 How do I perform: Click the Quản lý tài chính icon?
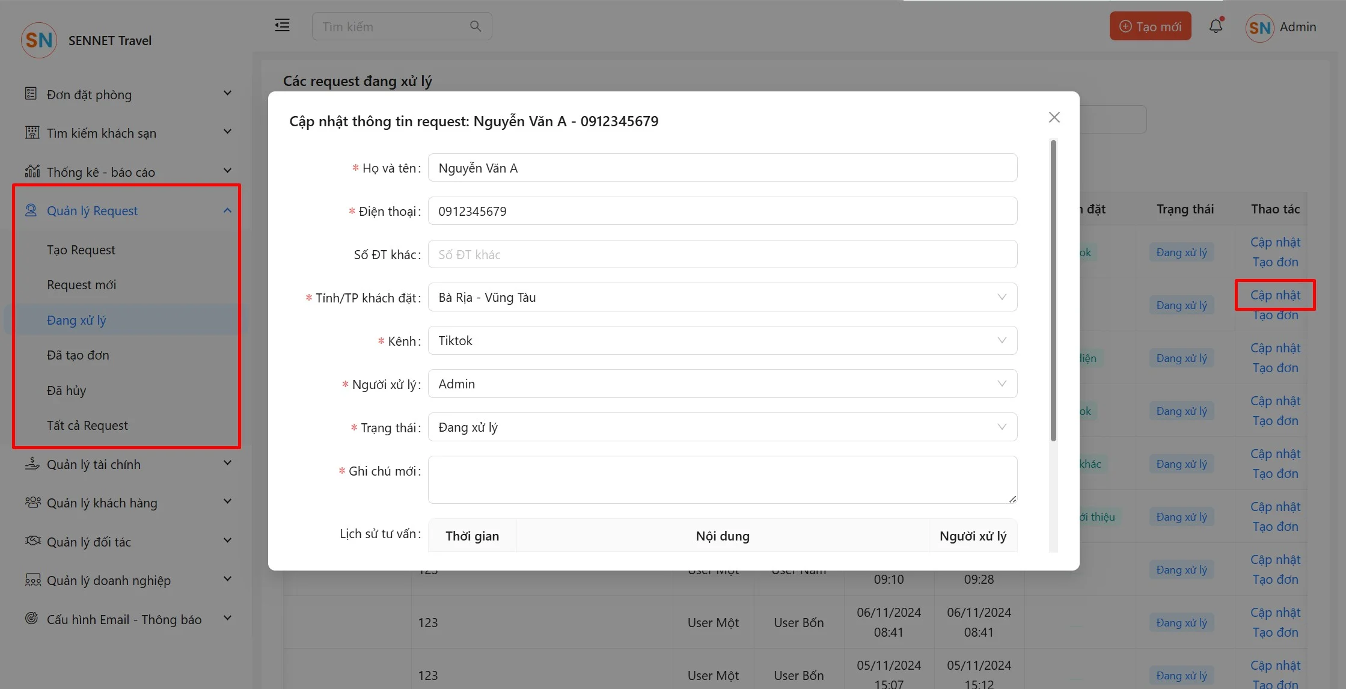coord(32,464)
